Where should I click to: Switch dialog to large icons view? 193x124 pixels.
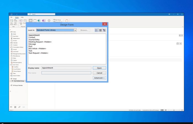click(96, 30)
